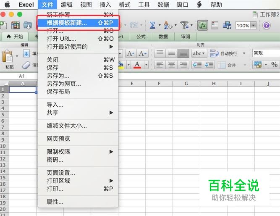Click the redo arrow icon
The image size is (280, 216).
[134, 25]
